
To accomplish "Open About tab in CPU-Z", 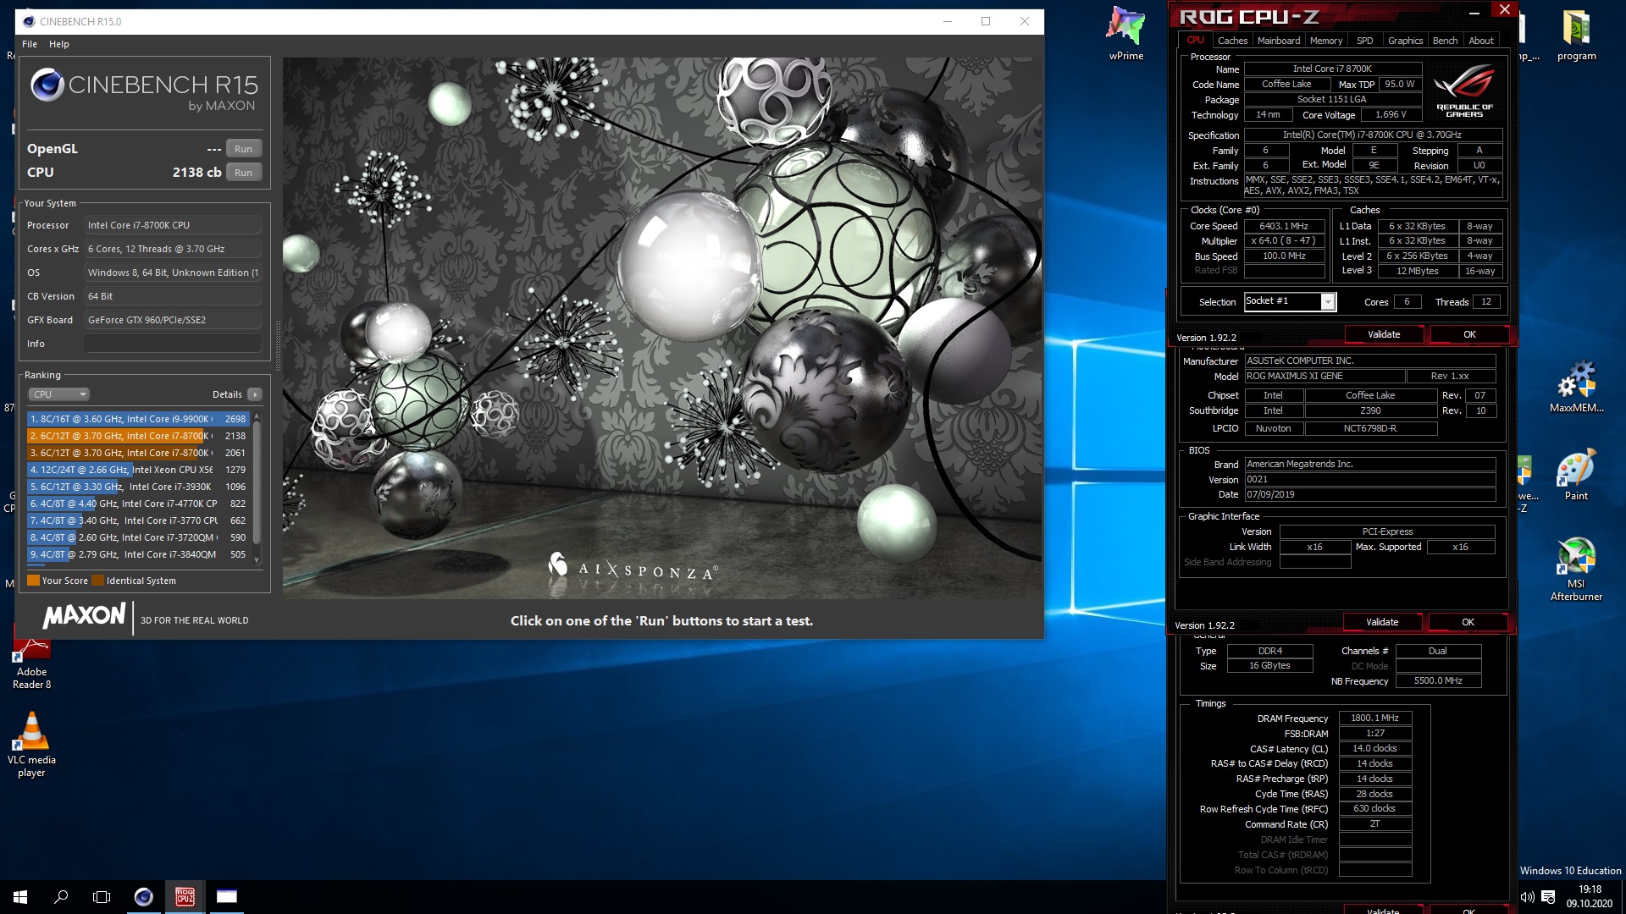I will pyautogui.click(x=1480, y=41).
